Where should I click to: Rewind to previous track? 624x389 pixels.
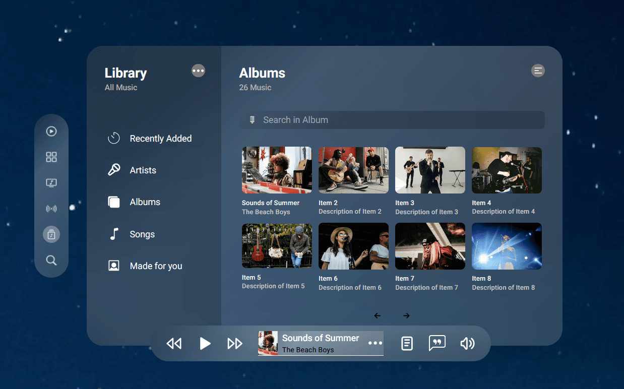[174, 343]
